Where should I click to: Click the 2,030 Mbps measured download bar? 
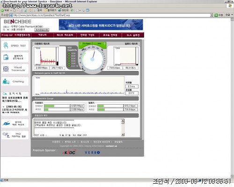64,109
